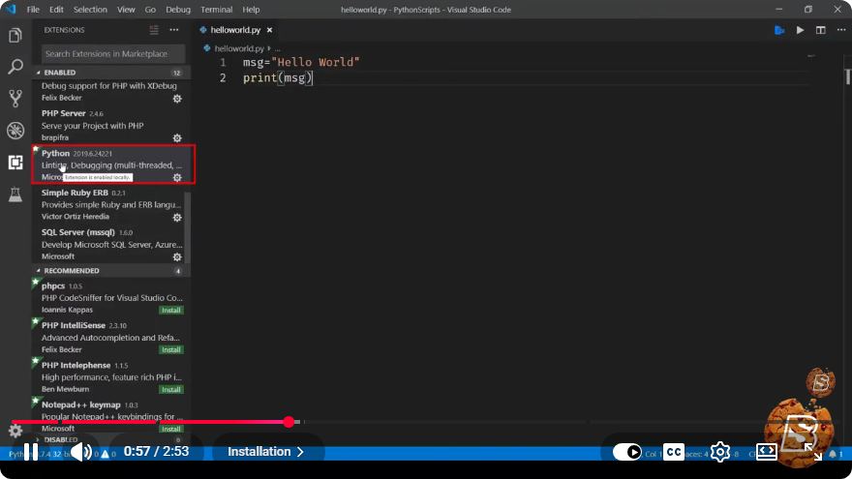
Task: Click the Split Editor icon
Action: [x=820, y=30]
